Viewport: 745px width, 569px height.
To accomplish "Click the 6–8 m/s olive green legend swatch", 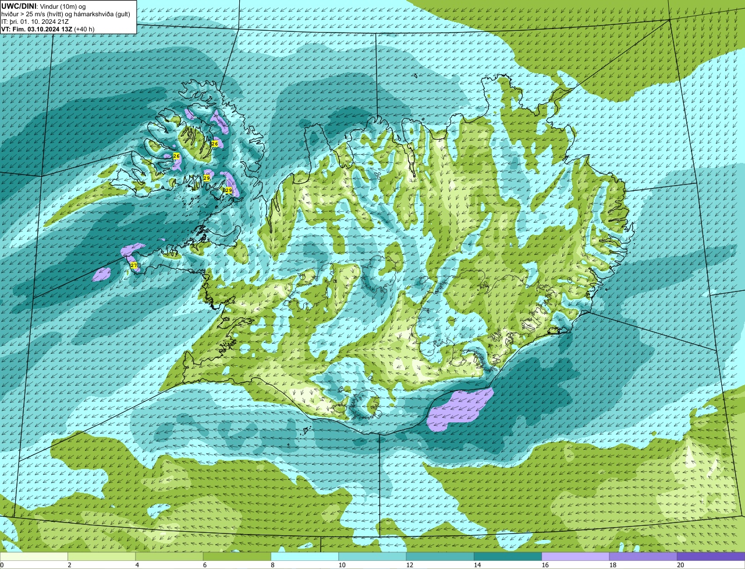I will (x=237, y=557).
